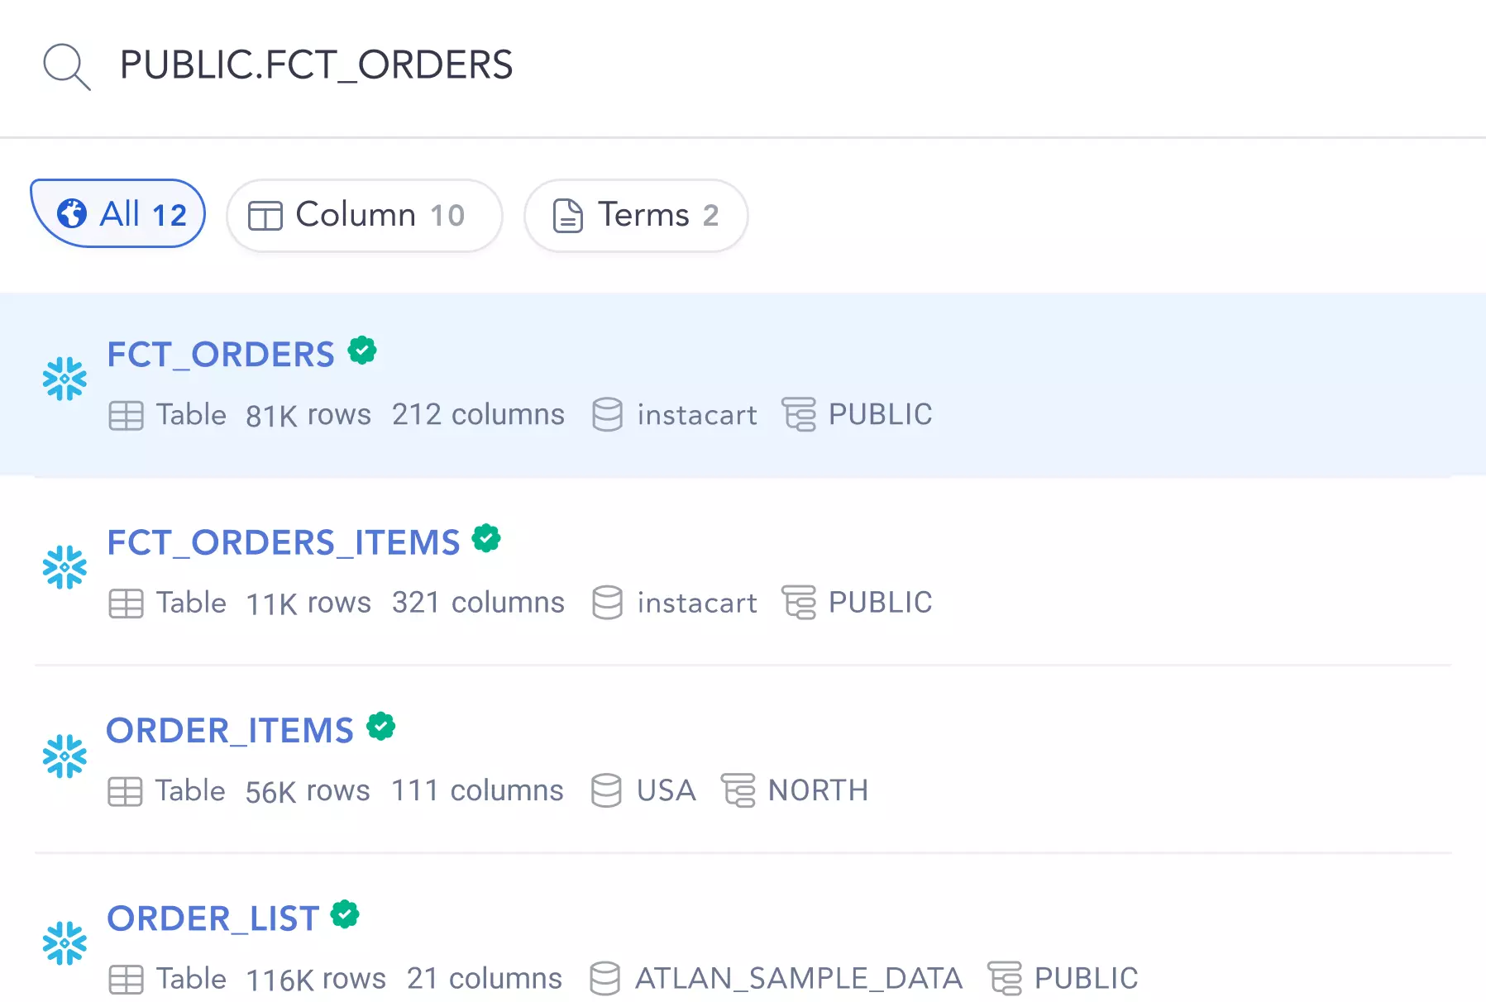Click the Snowflake icon beside FCT_ORDERS_ITEMS

coord(65,567)
